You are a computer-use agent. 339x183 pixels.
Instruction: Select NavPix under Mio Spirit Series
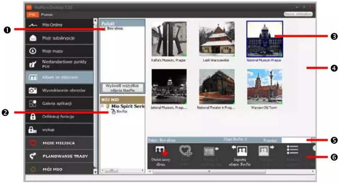122,111
